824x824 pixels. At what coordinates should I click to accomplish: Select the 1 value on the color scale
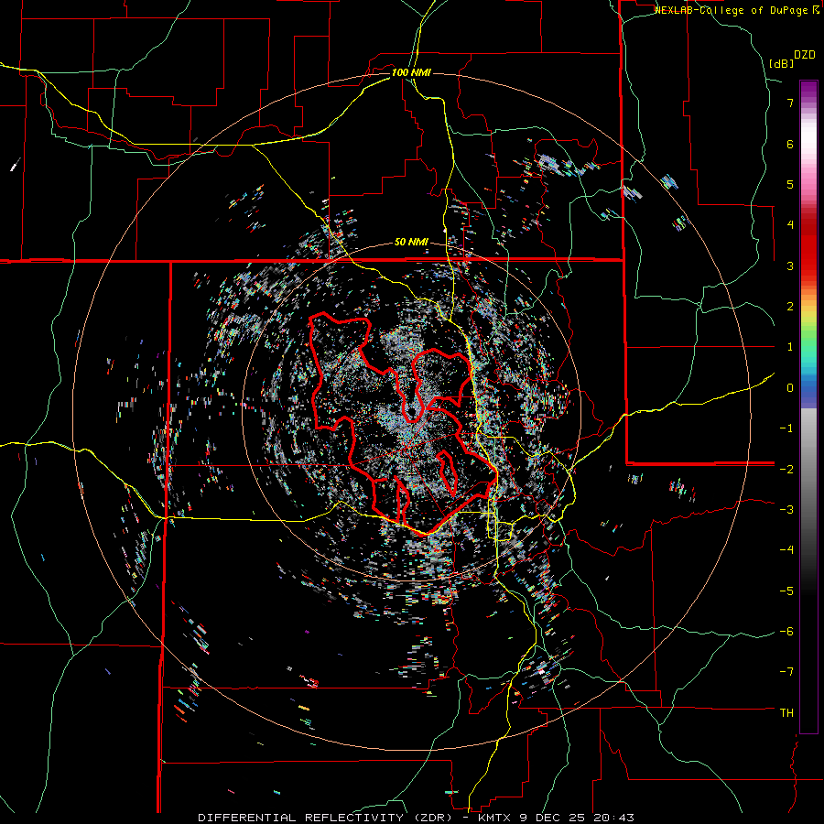click(x=790, y=347)
